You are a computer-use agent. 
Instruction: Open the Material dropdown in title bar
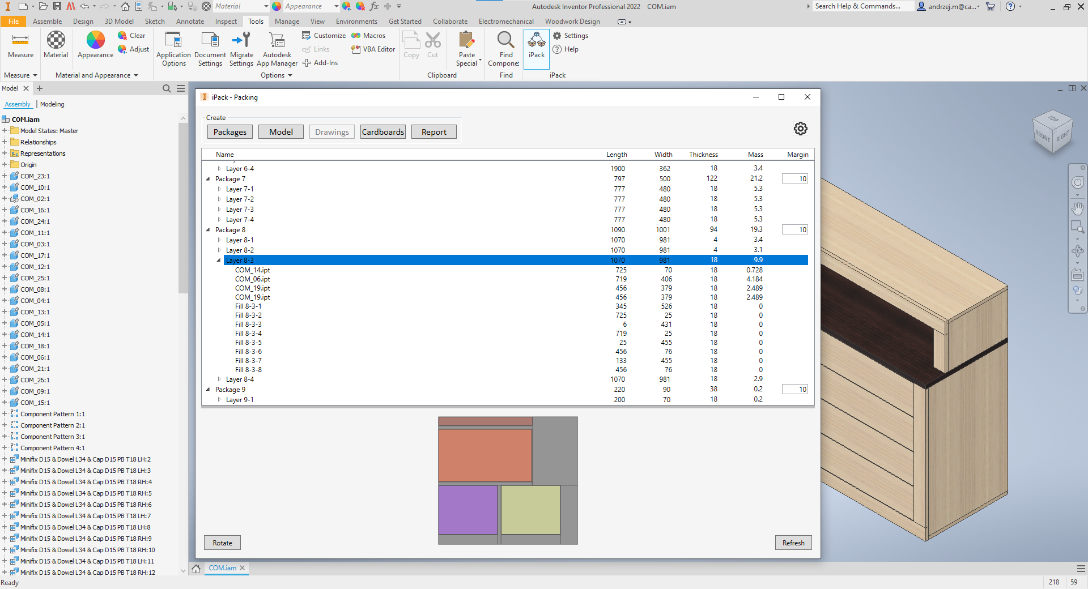pyautogui.click(x=266, y=6)
